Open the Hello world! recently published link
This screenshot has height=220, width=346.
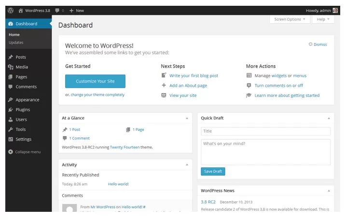coord(118,184)
